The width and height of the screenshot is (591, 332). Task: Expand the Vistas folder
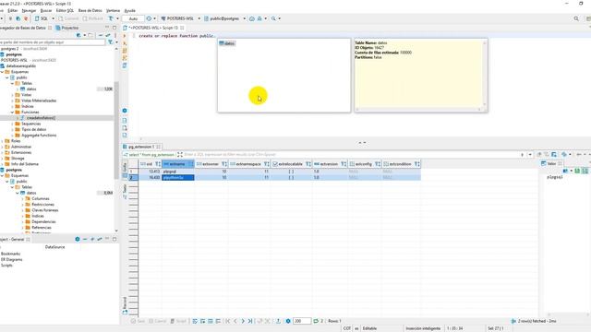pos(12,95)
